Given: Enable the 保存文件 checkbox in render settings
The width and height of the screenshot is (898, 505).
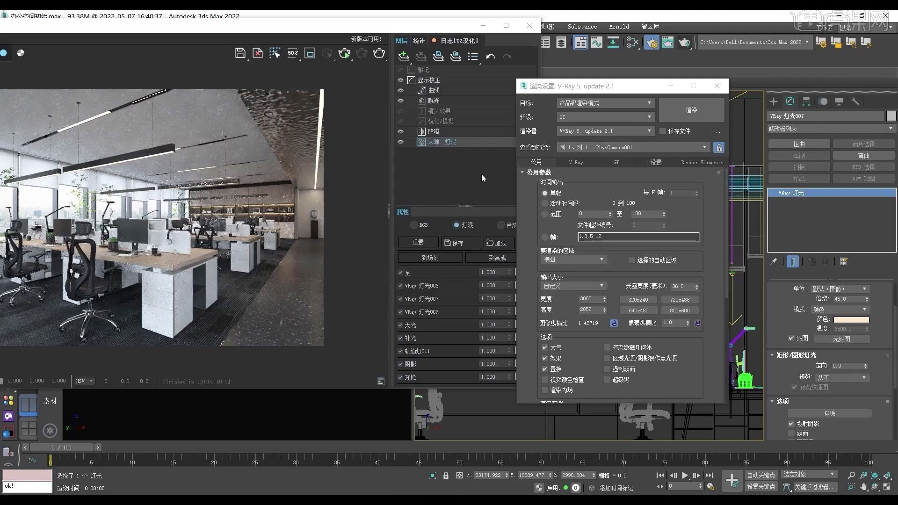Looking at the screenshot, I should 663,131.
